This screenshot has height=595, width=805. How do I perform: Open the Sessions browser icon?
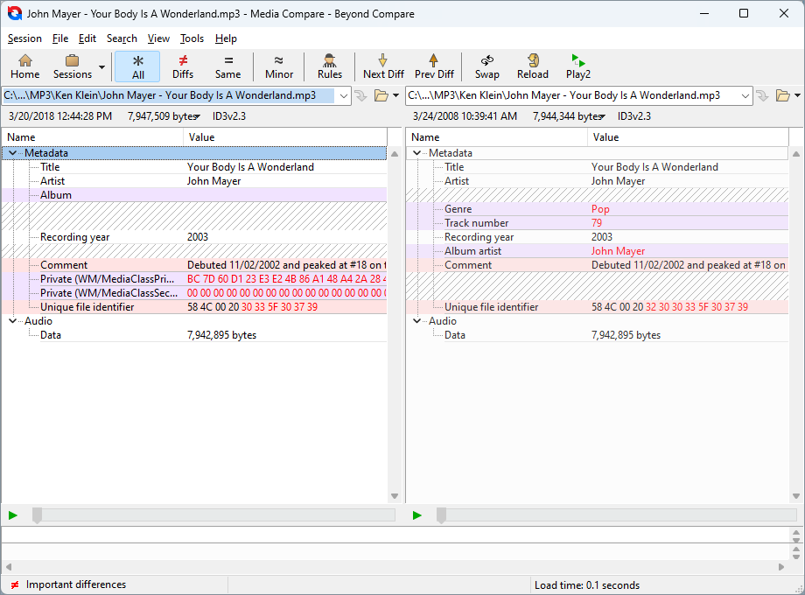[x=72, y=66]
